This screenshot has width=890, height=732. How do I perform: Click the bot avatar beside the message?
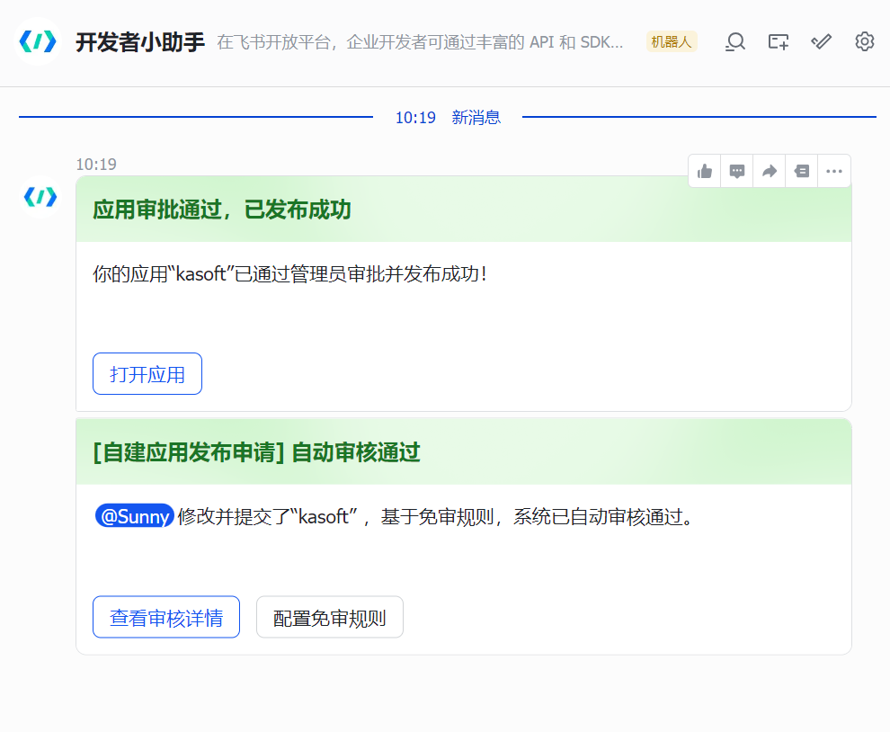click(x=40, y=197)
